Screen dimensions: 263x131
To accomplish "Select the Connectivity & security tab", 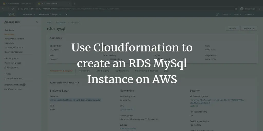I will (x=61, y=71).
